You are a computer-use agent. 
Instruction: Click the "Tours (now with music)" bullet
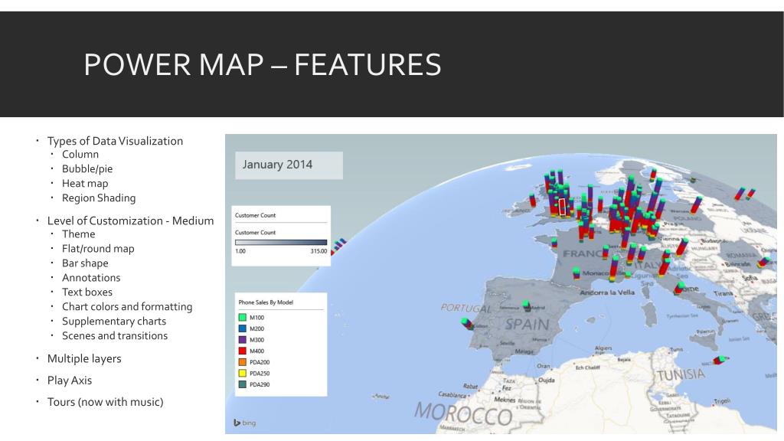pos(106,402)
